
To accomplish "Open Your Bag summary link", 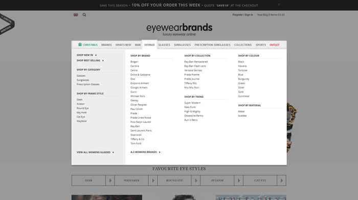I will click(x=271, y=15).
